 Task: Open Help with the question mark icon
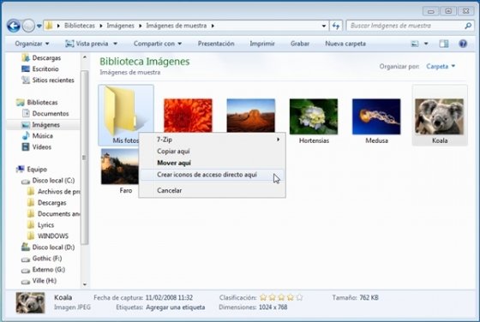(x=463, y=44)
